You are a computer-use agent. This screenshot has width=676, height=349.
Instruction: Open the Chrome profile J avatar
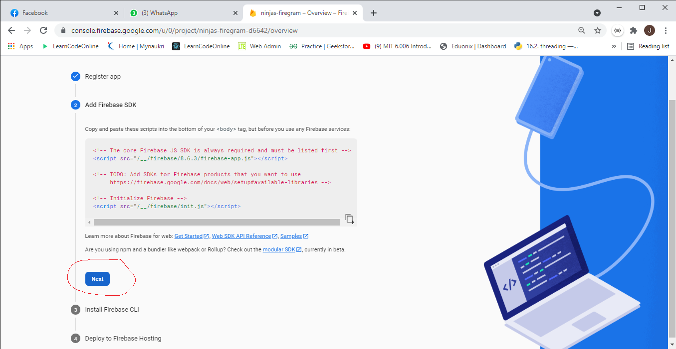(x=650, y=30)
